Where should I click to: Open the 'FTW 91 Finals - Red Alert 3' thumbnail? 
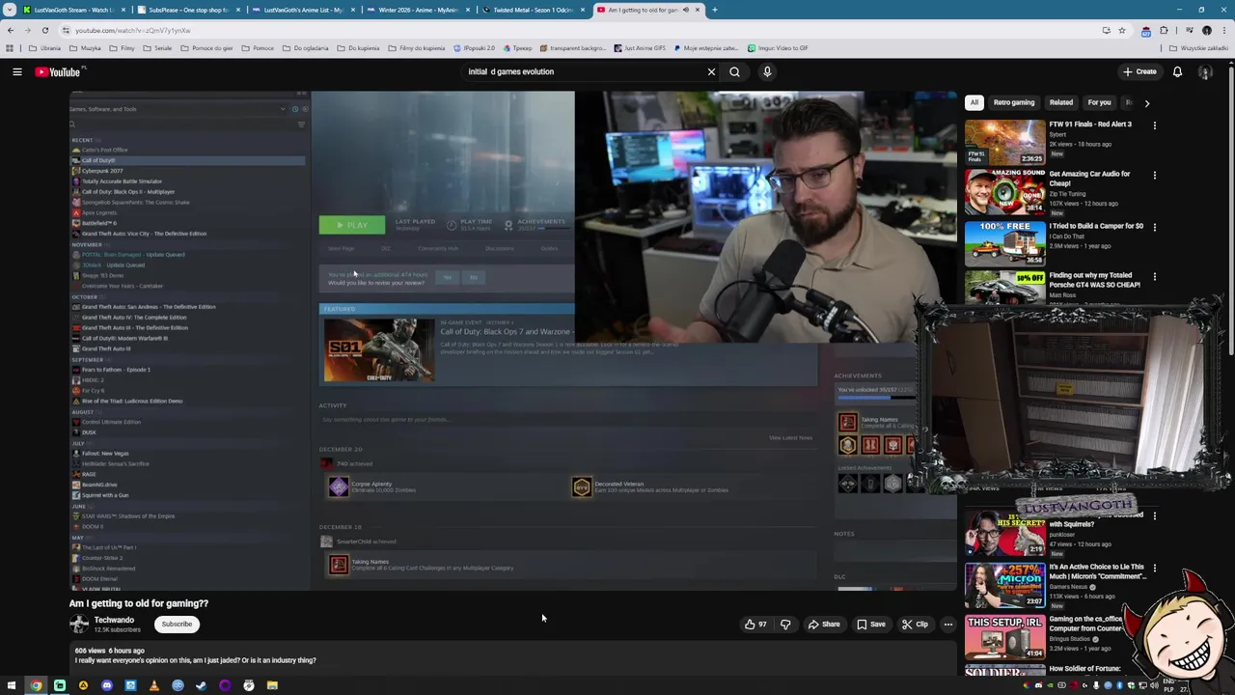point(1004,142)
